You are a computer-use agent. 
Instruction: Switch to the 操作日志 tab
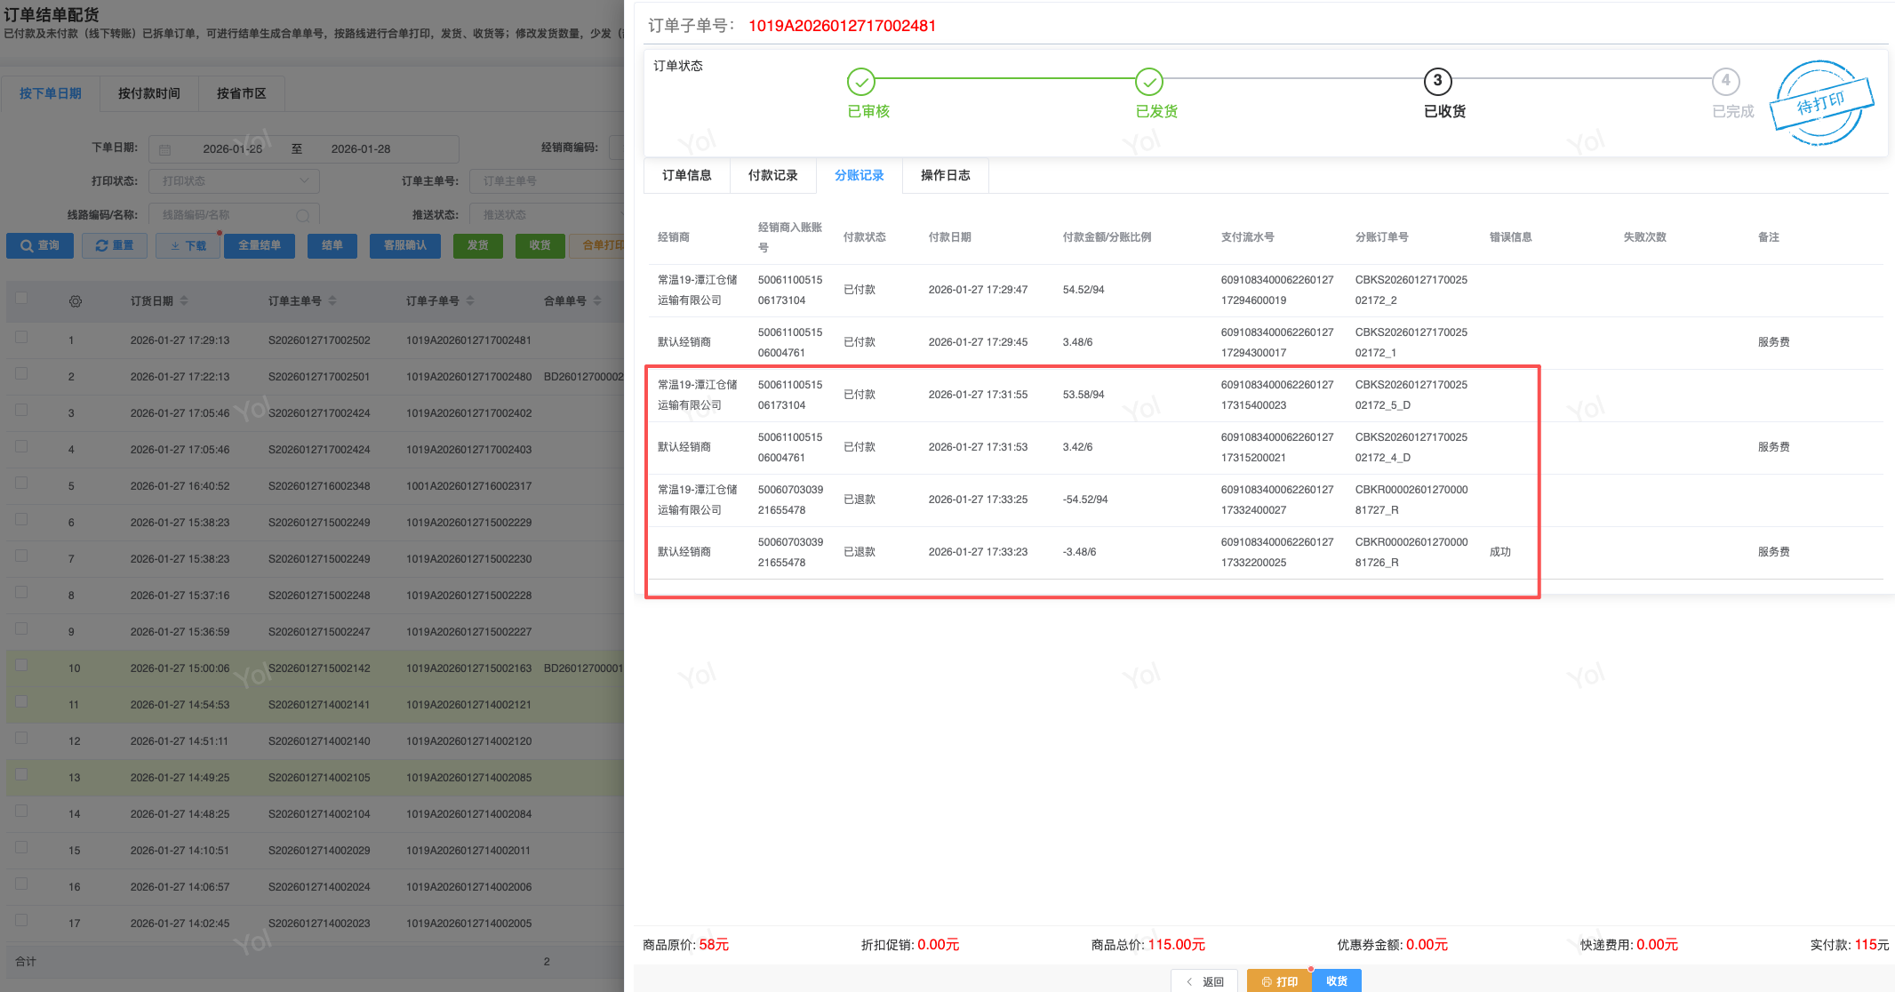point(945,175)
